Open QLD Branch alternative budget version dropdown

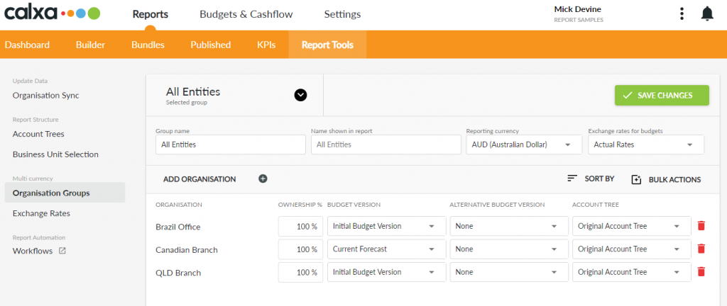pyautogui.click(x=509, y=272)
